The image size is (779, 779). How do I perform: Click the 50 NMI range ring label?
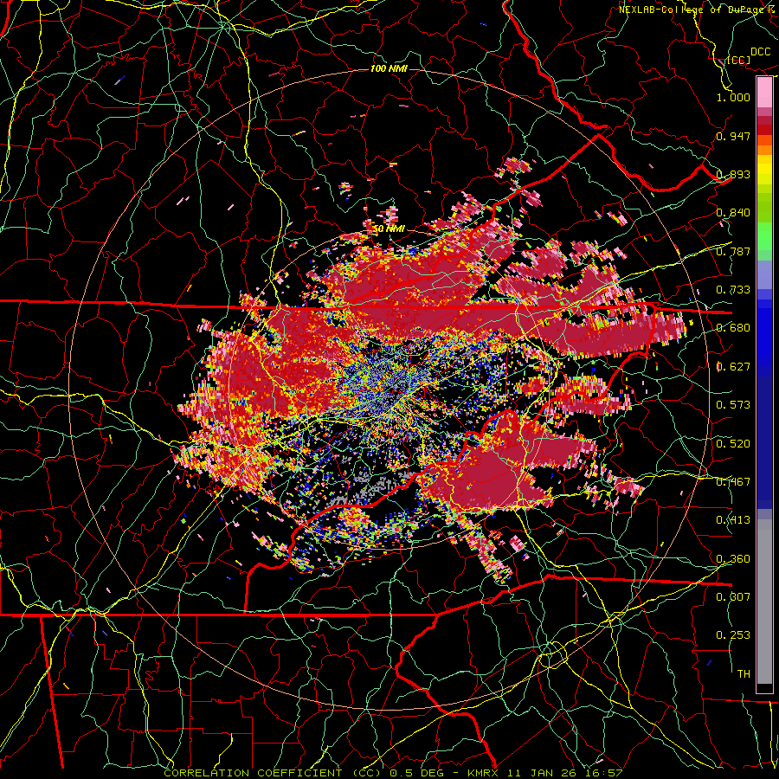(389, 229)
